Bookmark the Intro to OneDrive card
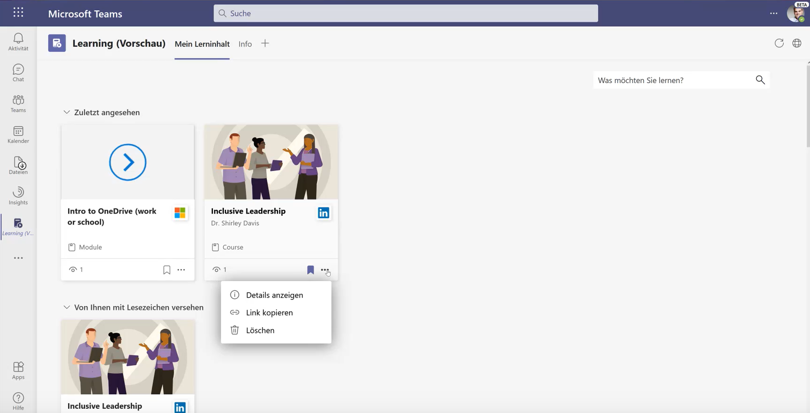Viewport: 810px width, 413px height. coord(167,270)
